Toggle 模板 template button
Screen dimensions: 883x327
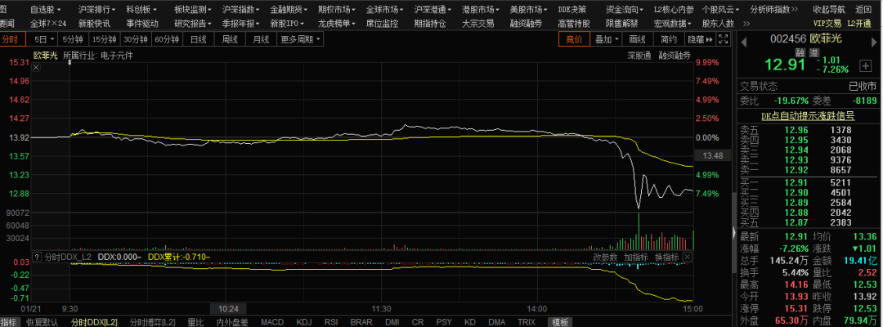[x=560, y=322]
